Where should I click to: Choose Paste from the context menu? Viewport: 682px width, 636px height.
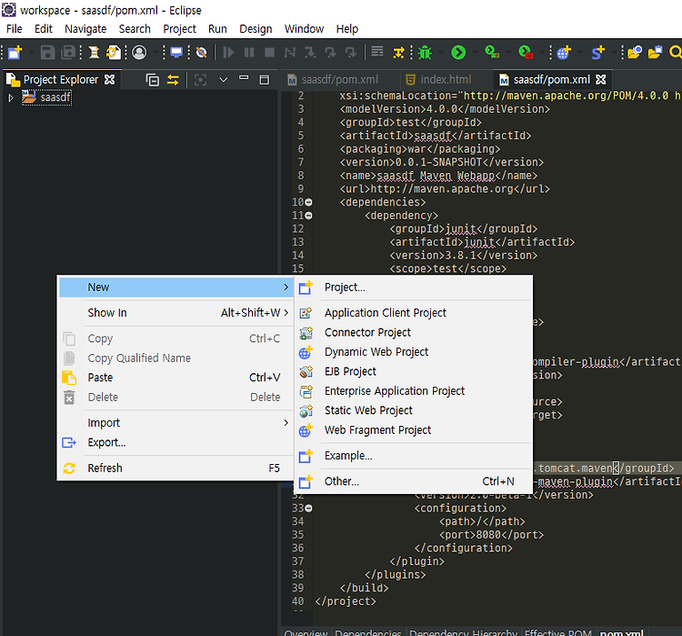pyautogui.click(x=176, y=378)
